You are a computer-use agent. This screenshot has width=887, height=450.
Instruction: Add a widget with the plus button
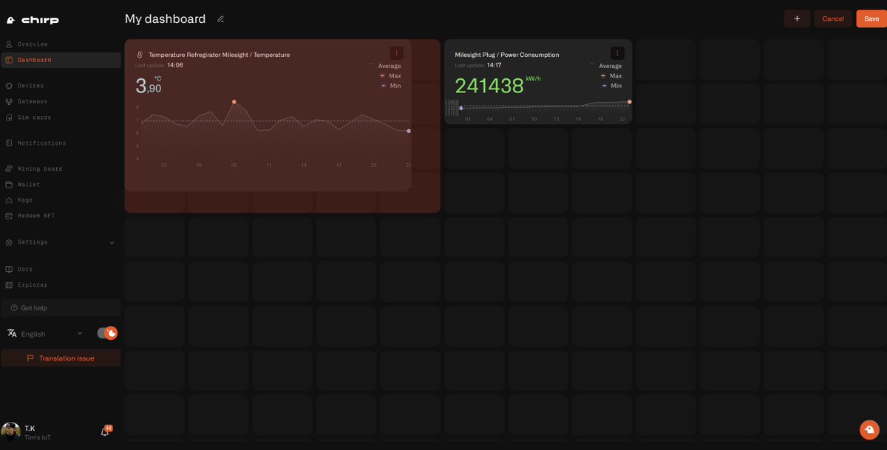point(797,18)
